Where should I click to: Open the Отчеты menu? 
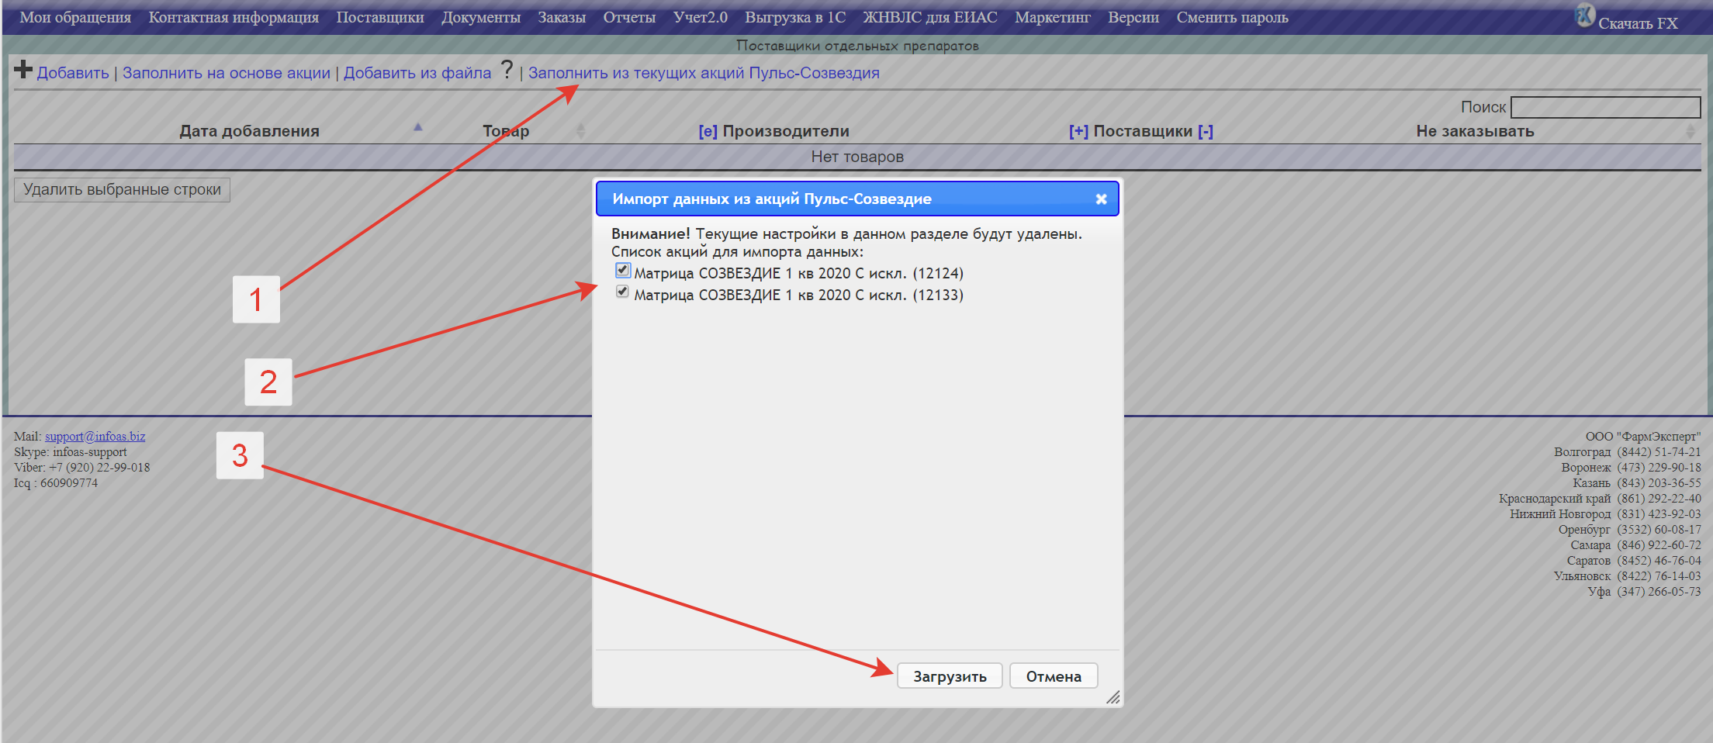pyautogui.click(x=629, y=17)
